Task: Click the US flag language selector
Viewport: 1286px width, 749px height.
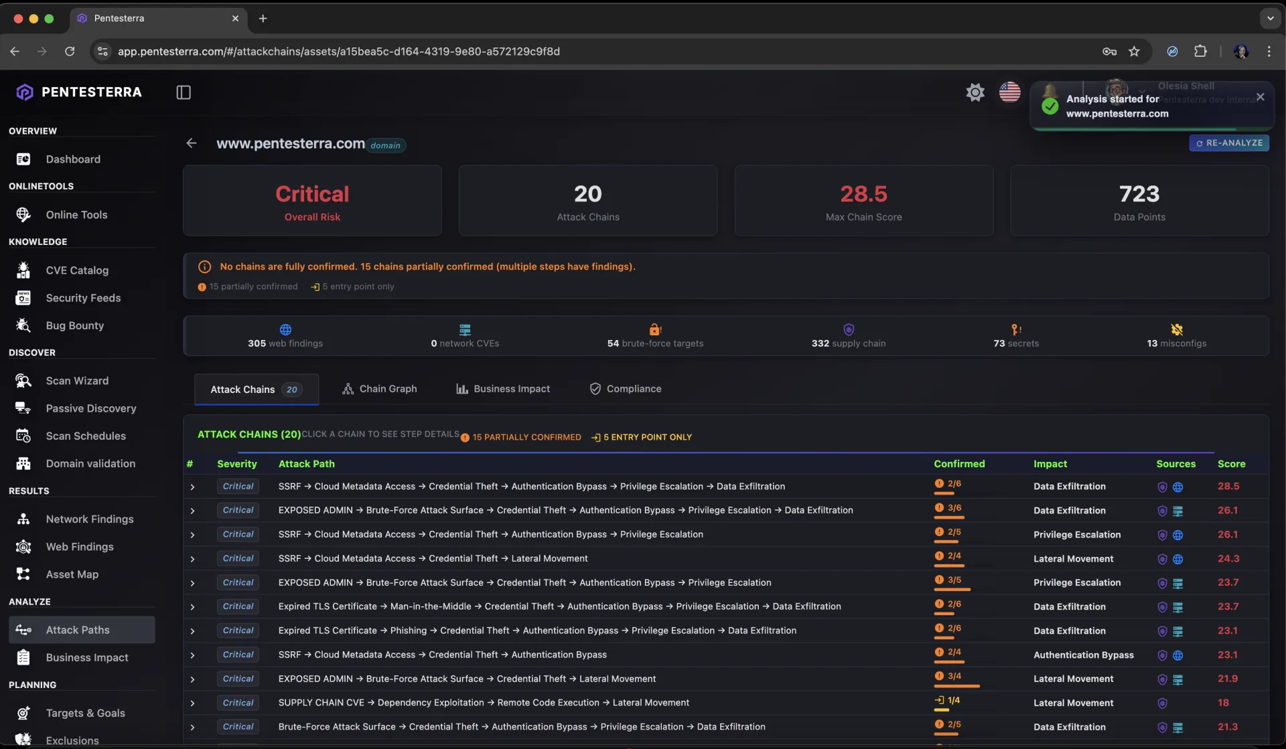Action: click(x=1009, y=92)
